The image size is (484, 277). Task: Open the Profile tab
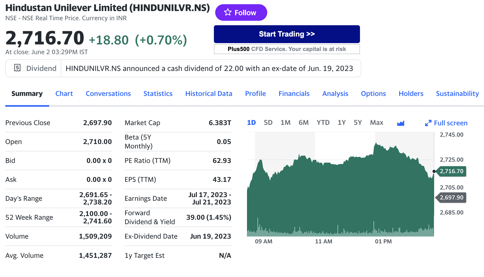click(255, 94)
